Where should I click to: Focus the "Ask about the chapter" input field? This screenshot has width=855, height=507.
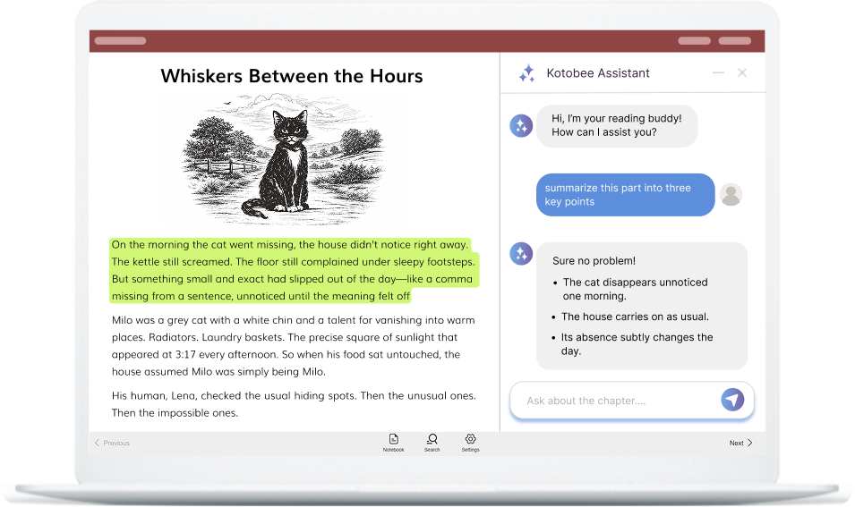618,401
